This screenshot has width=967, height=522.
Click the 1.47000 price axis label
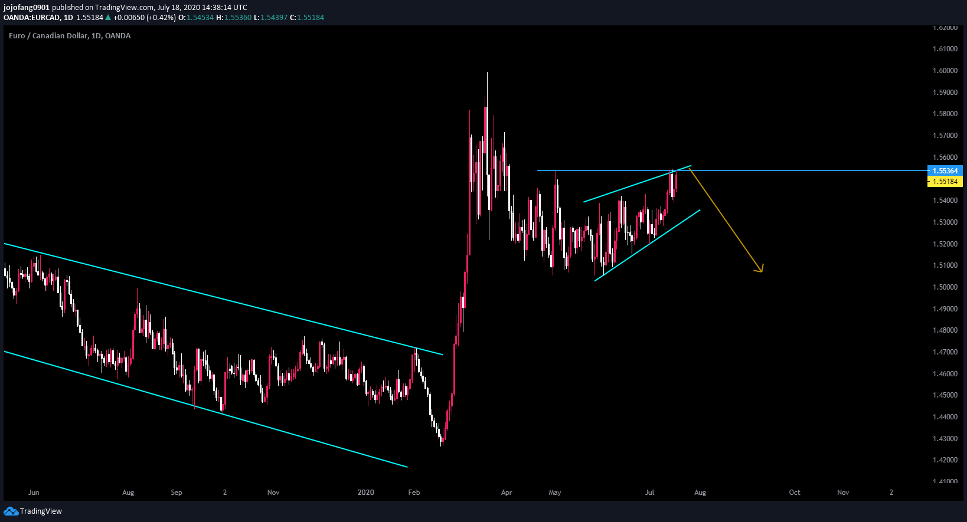click(x=945, y=352)
